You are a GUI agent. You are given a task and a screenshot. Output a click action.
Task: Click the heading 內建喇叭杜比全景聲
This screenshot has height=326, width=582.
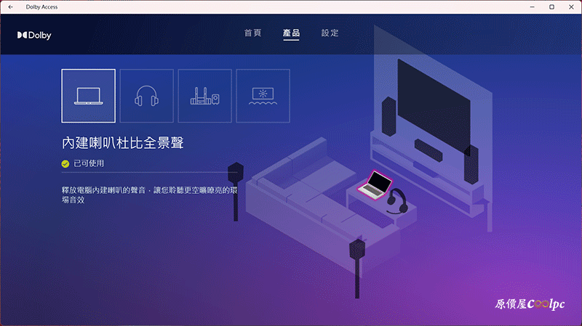click(x=122, y=143)
